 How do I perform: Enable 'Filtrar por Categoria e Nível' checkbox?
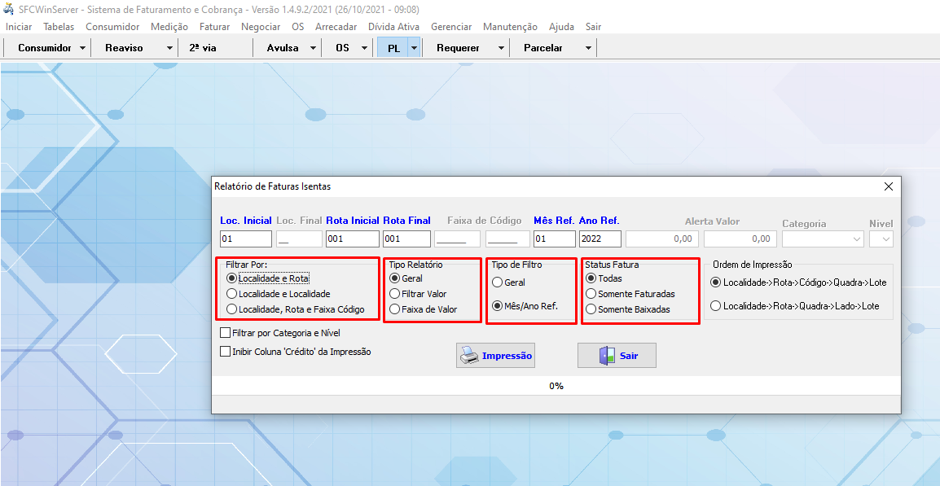(226, 333)
